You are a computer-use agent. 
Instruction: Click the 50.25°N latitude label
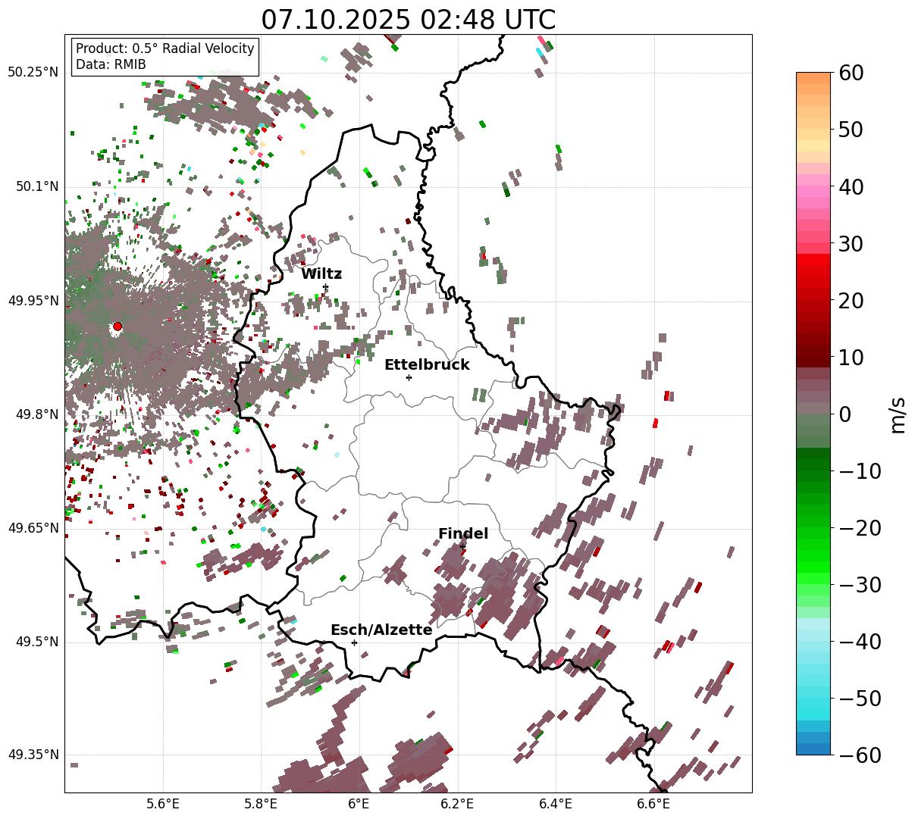(x=33, y=73)
